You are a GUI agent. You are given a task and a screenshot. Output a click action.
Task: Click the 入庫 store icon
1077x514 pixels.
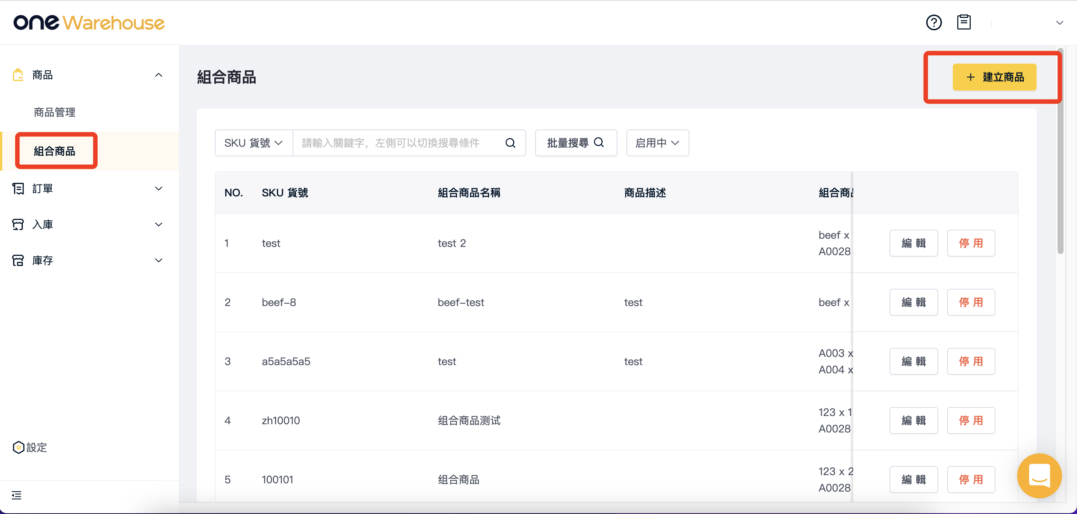(18, 224)
